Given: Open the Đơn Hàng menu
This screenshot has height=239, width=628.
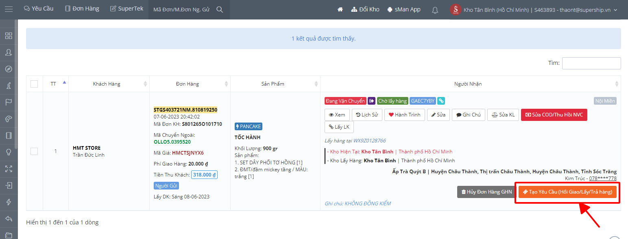Looking at the screenshot, I should 82,9.
